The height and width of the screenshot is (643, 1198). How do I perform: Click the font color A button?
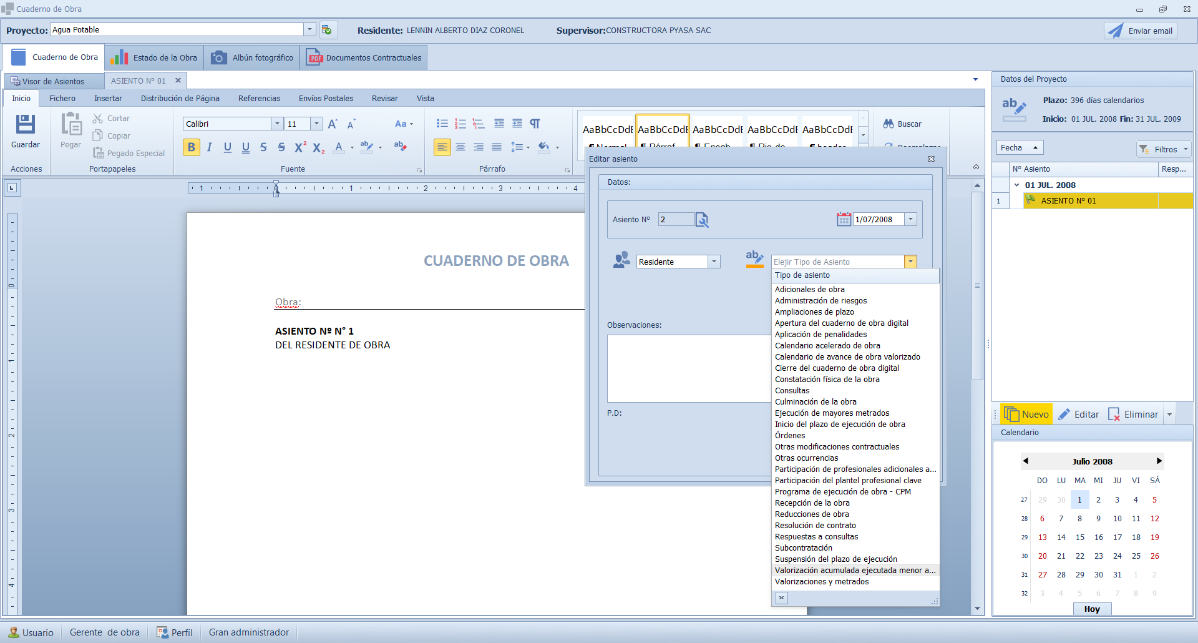(x=338, y=147)
